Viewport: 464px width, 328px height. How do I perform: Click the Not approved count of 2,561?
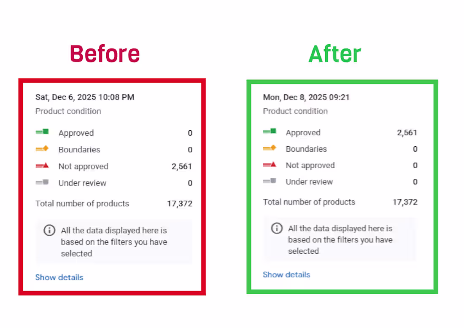[x=182, y=166]
